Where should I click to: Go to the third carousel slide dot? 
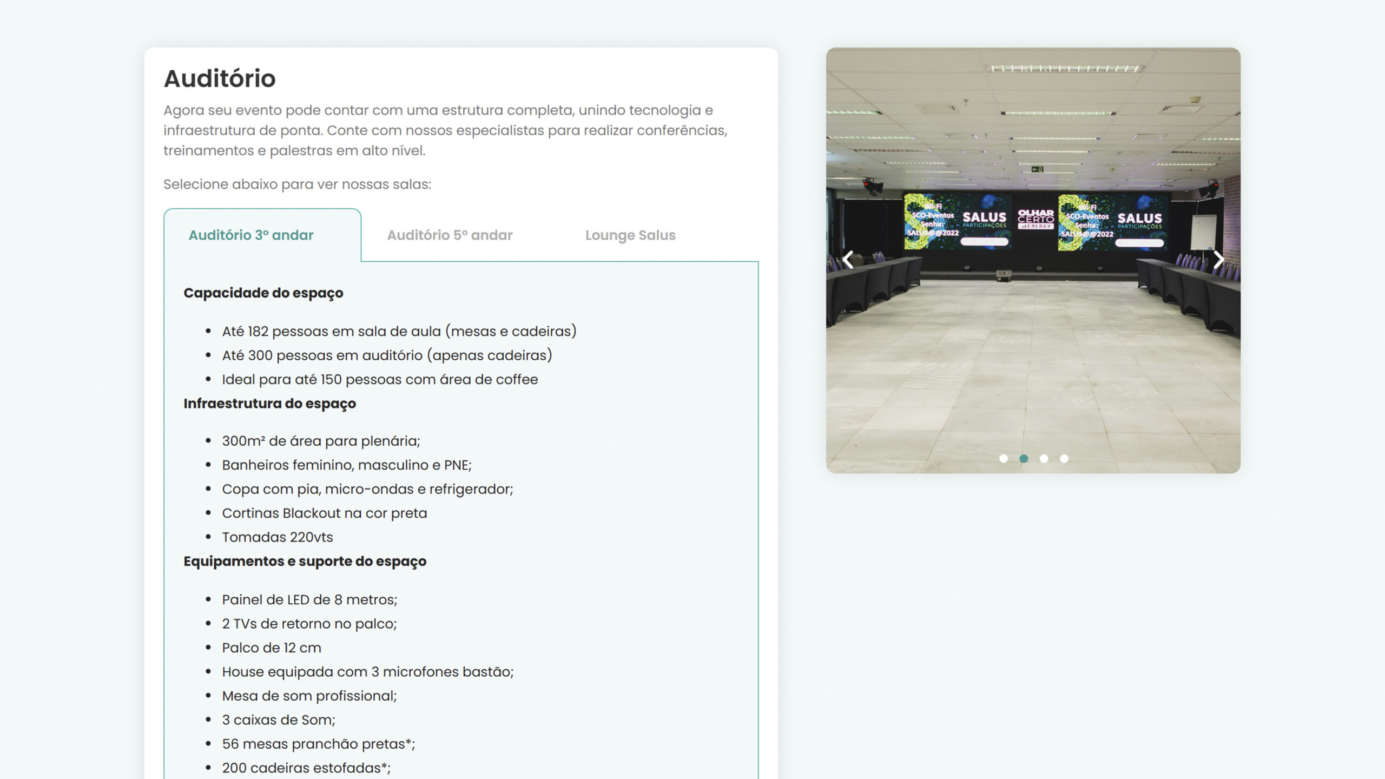pyautogui.click(x=1044, y=459)
